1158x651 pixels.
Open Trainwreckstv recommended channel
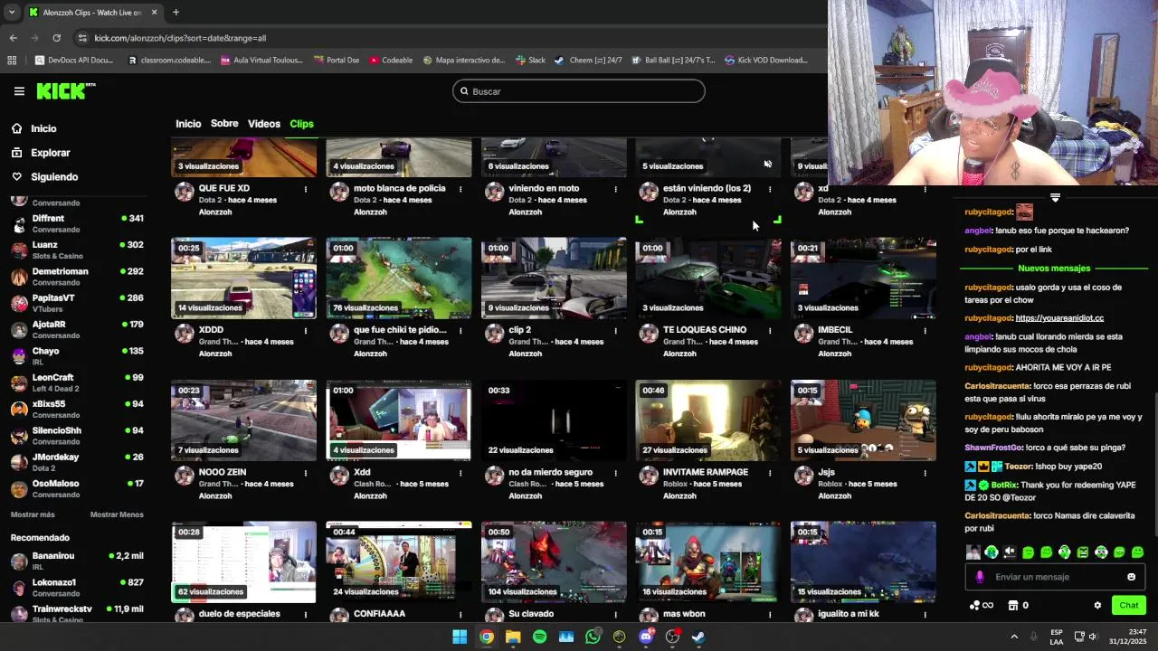pos(78,612)
